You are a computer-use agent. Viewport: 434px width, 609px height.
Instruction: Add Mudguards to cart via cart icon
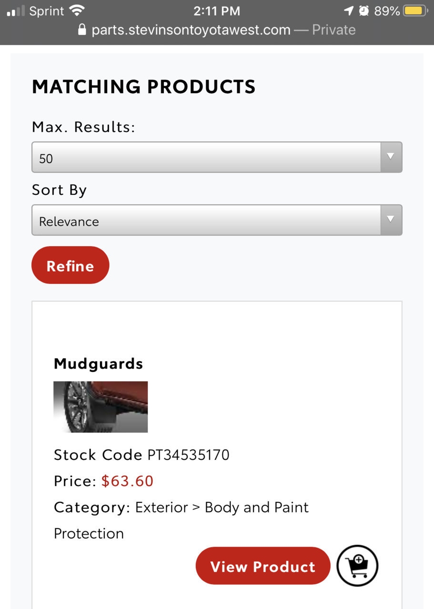point(357,566)
